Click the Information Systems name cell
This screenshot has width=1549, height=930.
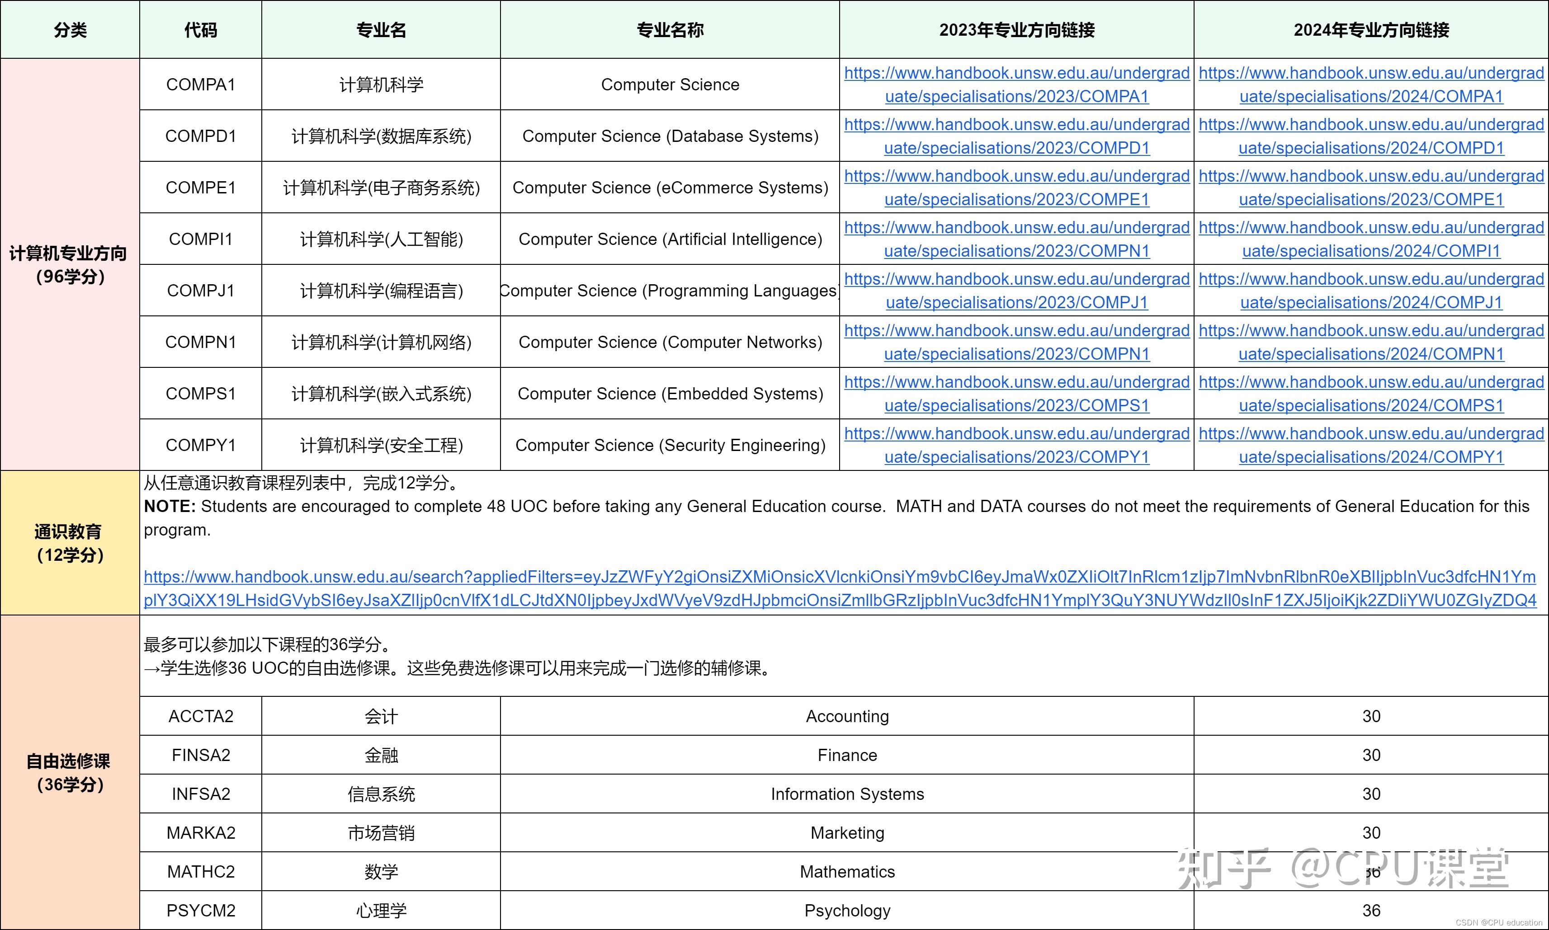847,794
